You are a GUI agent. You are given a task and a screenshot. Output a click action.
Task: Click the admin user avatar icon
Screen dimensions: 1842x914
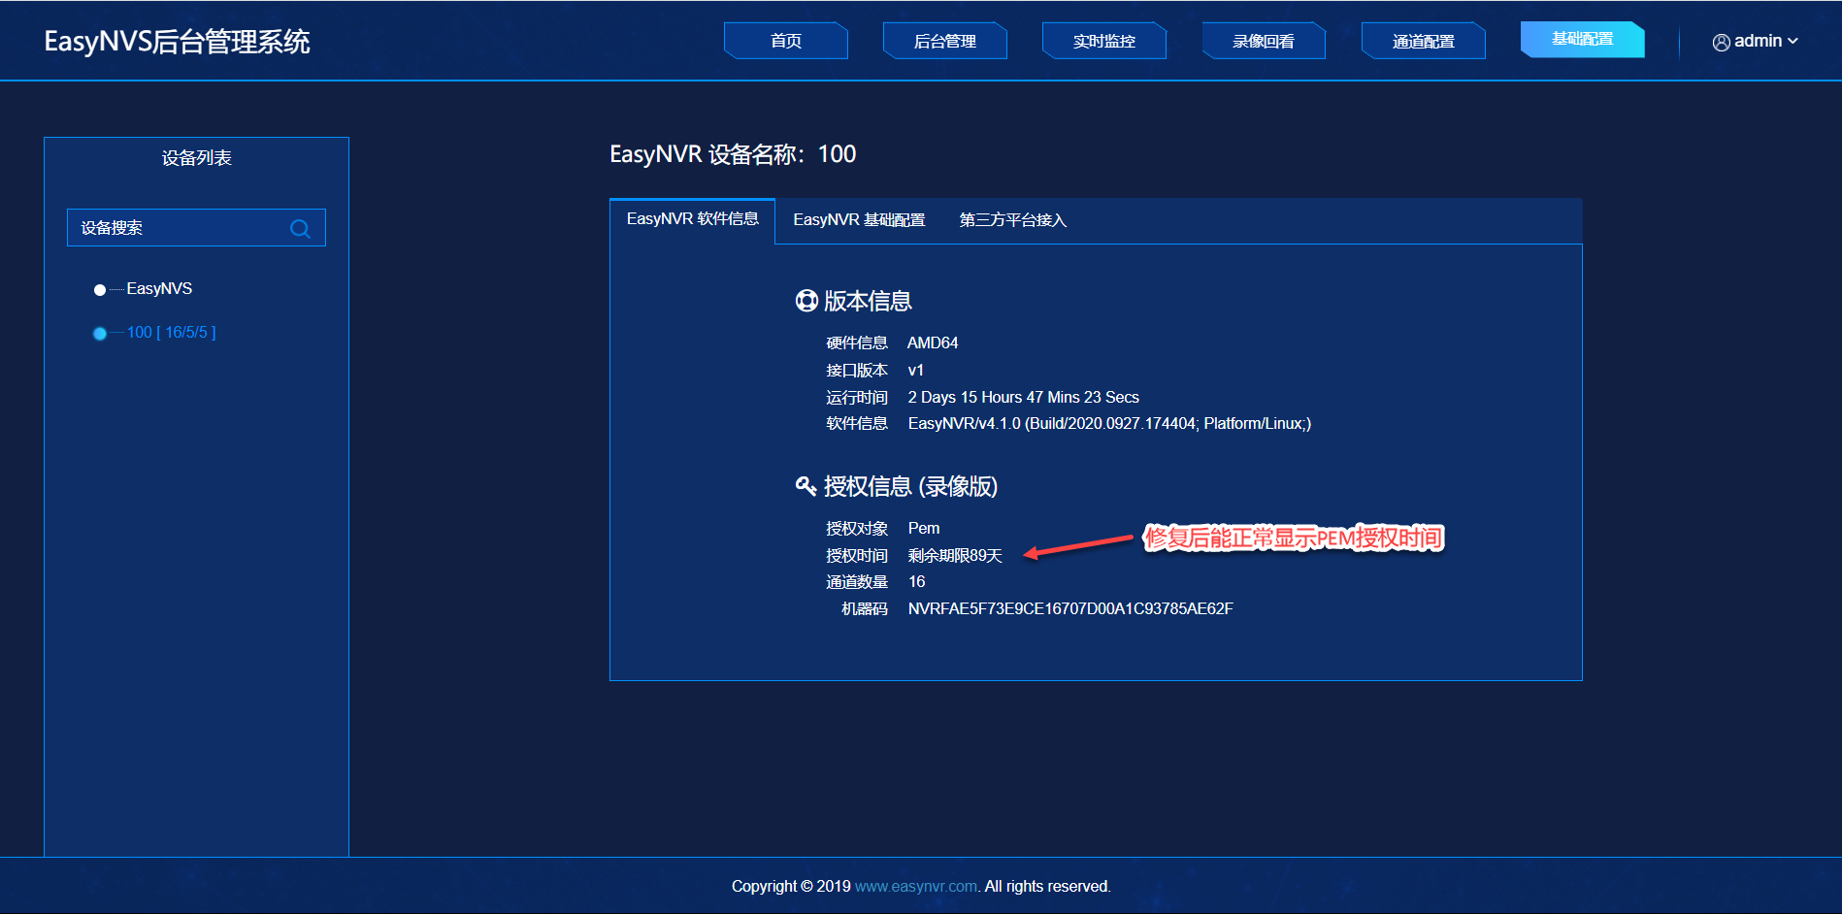point(1721,42)
